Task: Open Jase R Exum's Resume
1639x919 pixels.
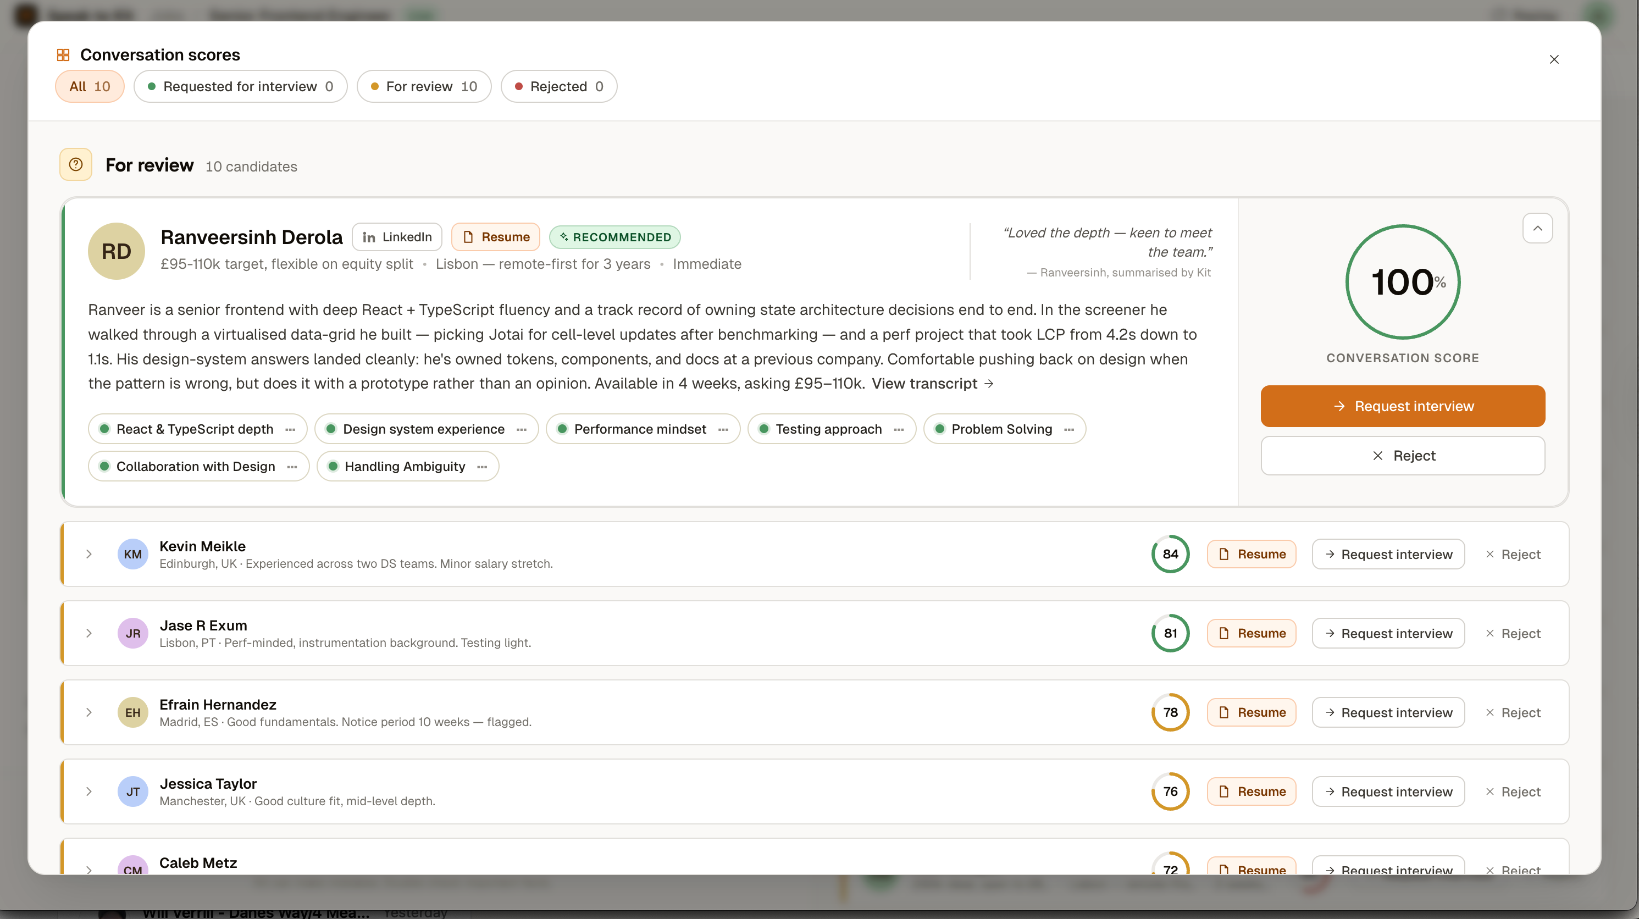Action: [x=1252, y=633]
